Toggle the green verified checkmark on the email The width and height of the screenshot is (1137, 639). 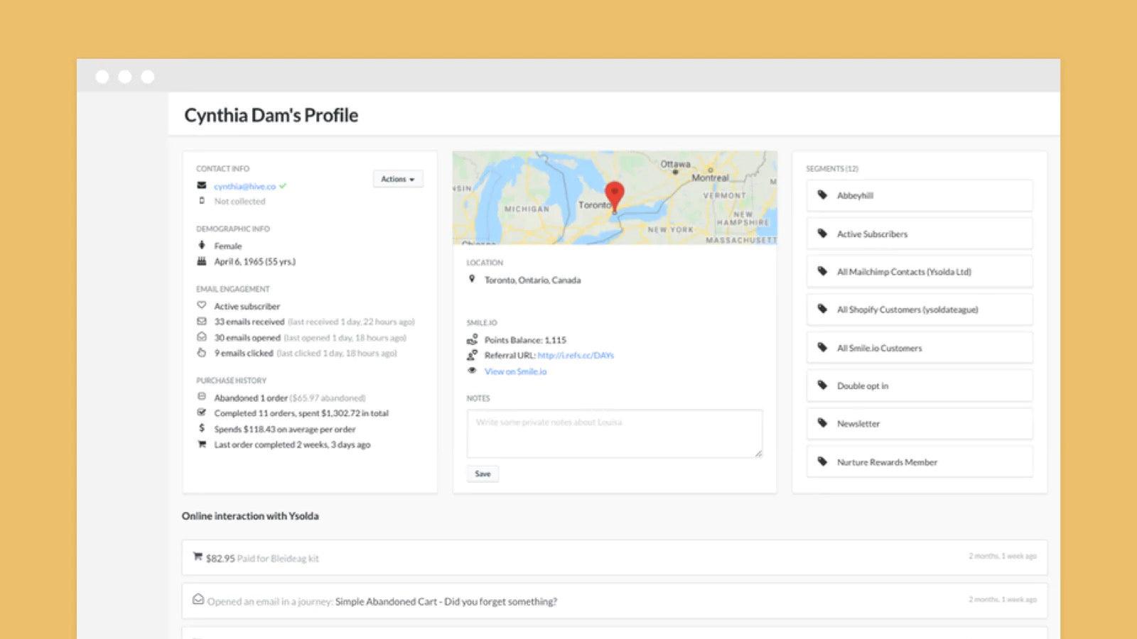tap(283, 186)
